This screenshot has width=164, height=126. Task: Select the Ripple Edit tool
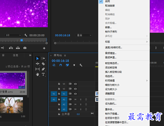(x=37, y=64)
